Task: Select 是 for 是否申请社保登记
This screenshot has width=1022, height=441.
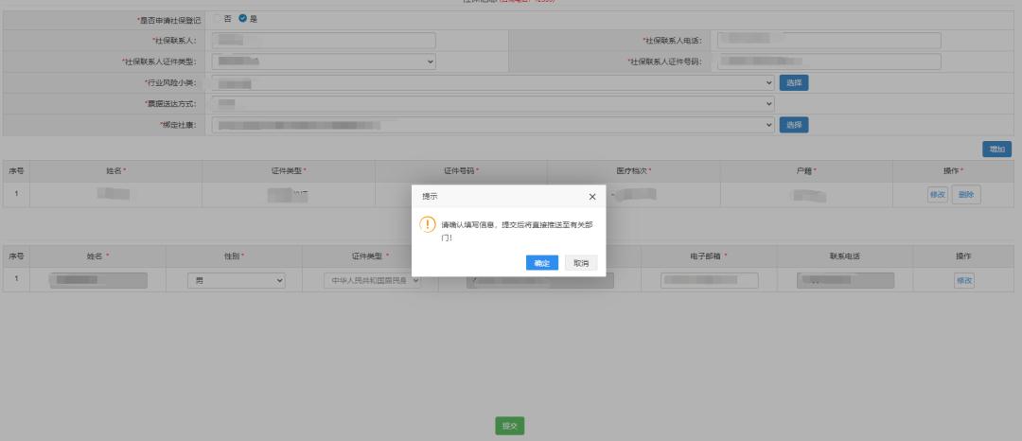Action: (x=242, y=19)
